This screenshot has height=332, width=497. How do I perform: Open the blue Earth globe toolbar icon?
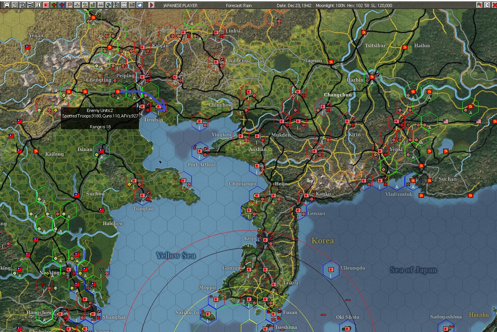[108, 5]
